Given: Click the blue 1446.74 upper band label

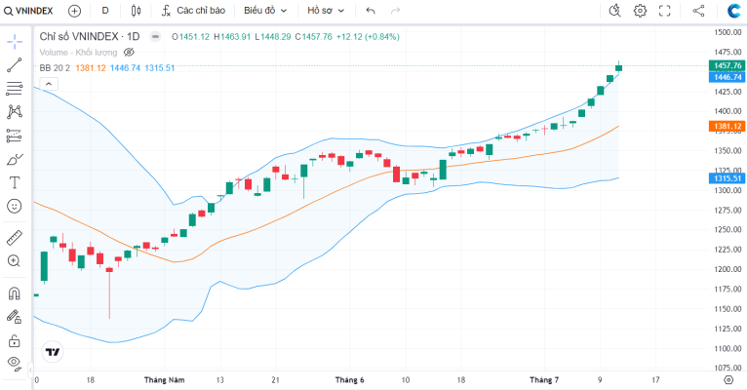Looking at the screenshot, I should point(727,77).
